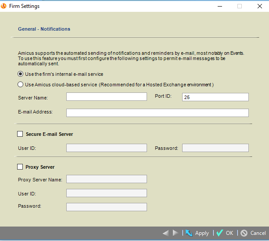Enable the Secure E-mail Server checkbox
This screenshot has height=241, width=269.
(x=20, y=134)
